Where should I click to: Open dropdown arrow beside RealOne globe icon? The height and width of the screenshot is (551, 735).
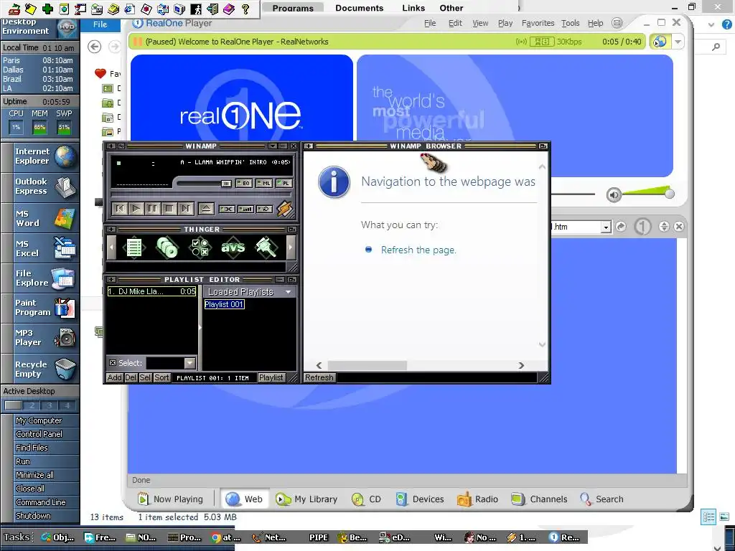pyautogui.click(x=678, y=42)
